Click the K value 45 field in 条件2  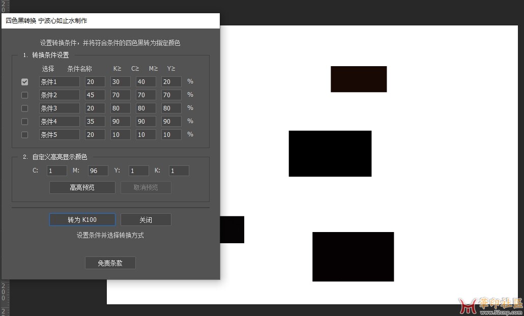pos(95,95)
